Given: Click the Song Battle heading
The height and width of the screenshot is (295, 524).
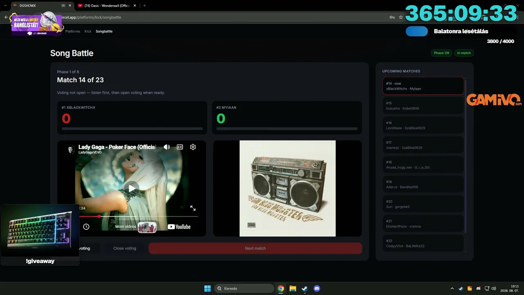Looking at the screenshot, I should pos(72,53).
